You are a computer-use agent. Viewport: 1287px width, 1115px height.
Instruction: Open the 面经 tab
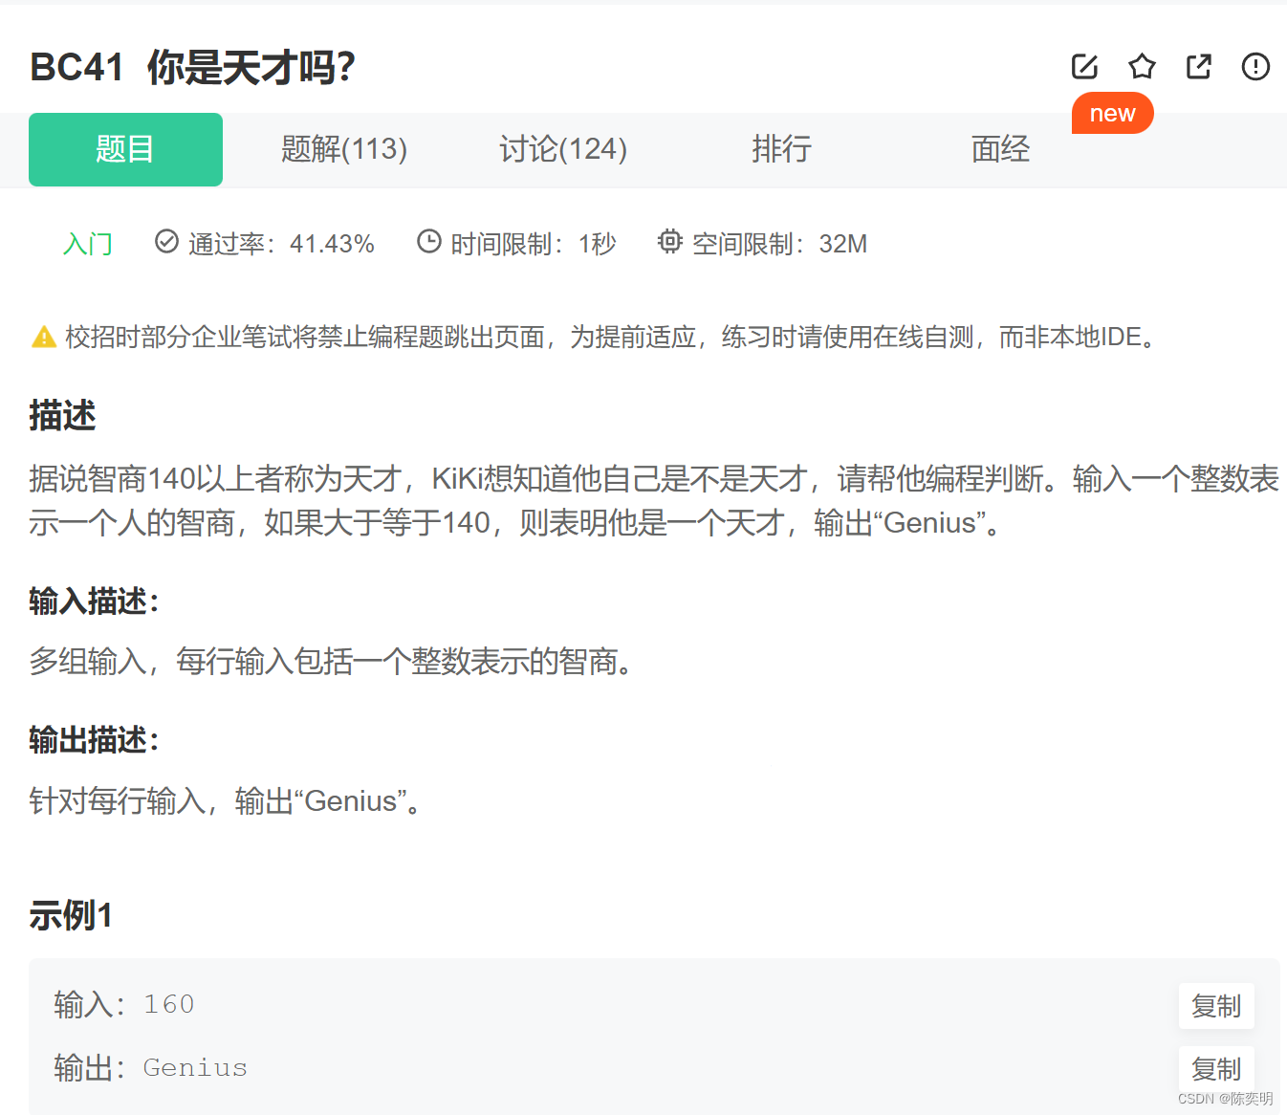point(1000,149)
